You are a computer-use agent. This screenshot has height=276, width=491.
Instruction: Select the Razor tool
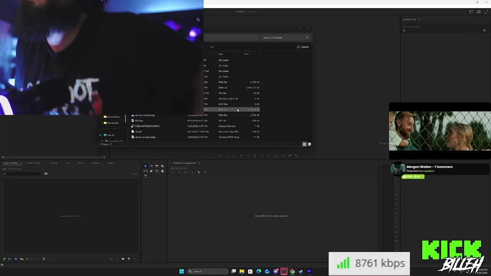click(x=162, y=166)
